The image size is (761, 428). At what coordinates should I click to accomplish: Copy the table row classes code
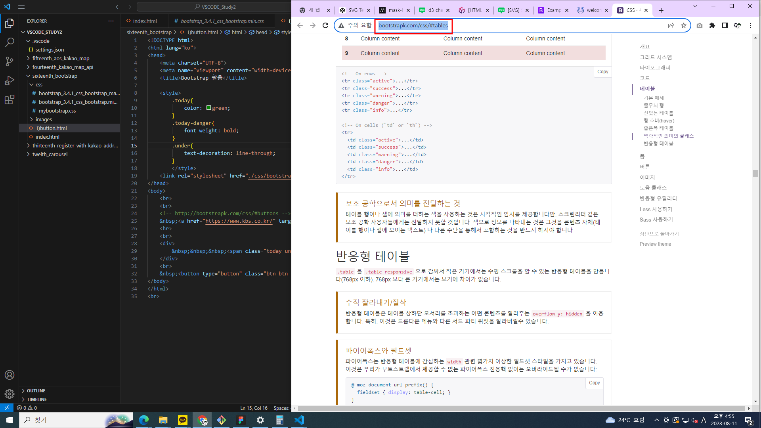tap(602, 72)
